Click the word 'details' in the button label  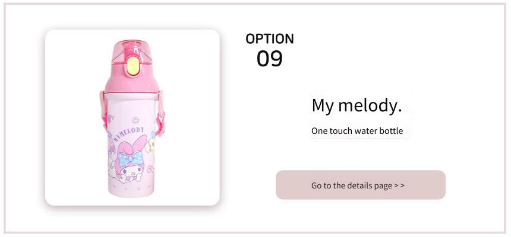[358, 185]
